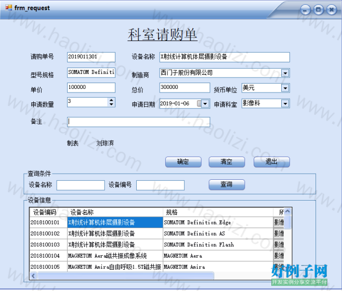Expand the 货币单位 dropdown

coord(285,88)
